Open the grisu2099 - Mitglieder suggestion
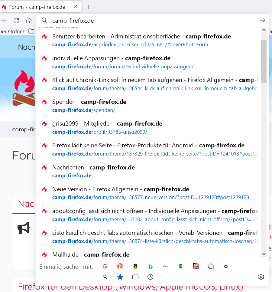272x292 pixels. [x=149, y=128]
